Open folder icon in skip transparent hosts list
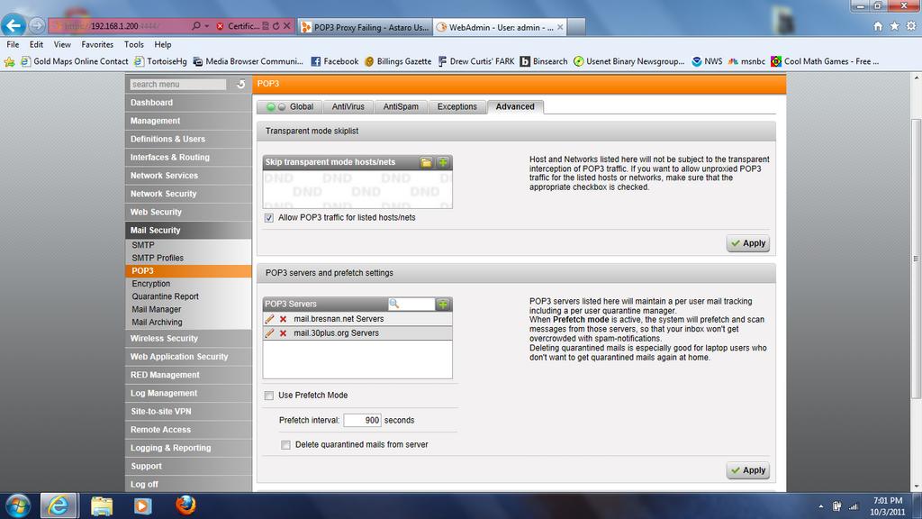922x519 pixels. click(427, 162)
